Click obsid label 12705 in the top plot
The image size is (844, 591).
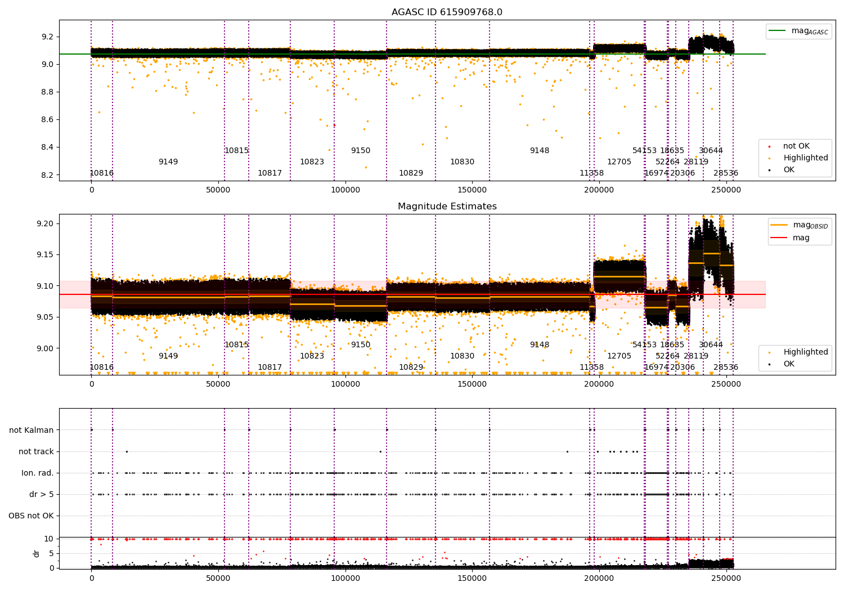click(619, 162)
